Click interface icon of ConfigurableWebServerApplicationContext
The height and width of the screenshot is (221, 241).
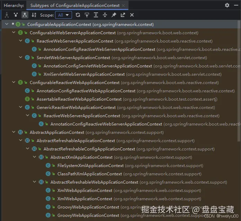[x=20, y=33]
